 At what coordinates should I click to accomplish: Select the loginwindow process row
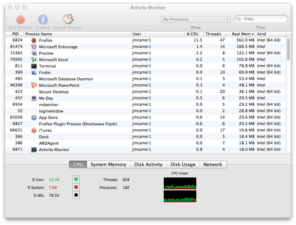(145, 111)
